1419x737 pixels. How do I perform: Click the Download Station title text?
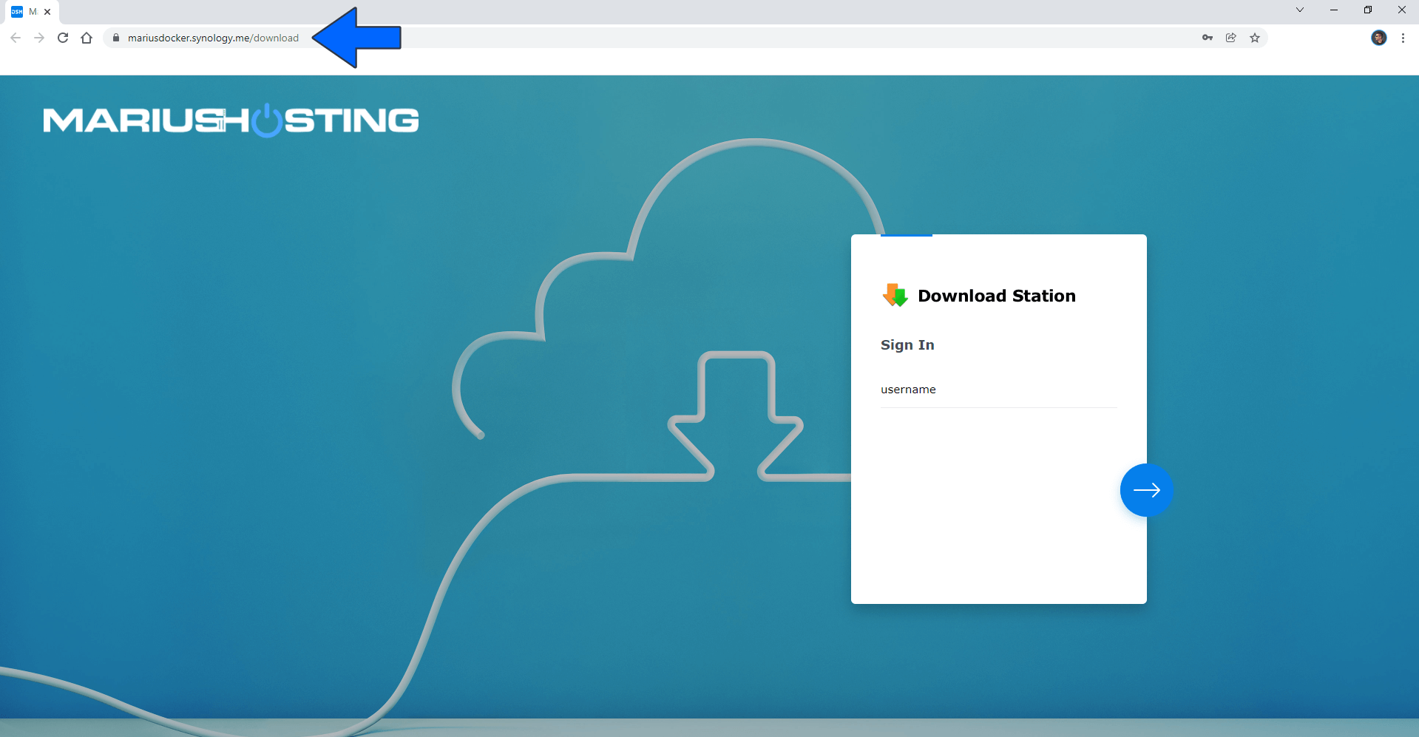997,296
